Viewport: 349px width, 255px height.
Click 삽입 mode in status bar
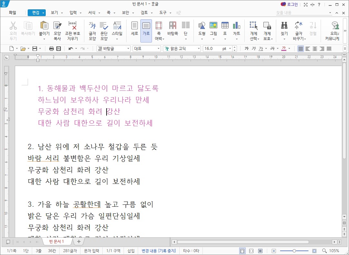pos(131,251)
